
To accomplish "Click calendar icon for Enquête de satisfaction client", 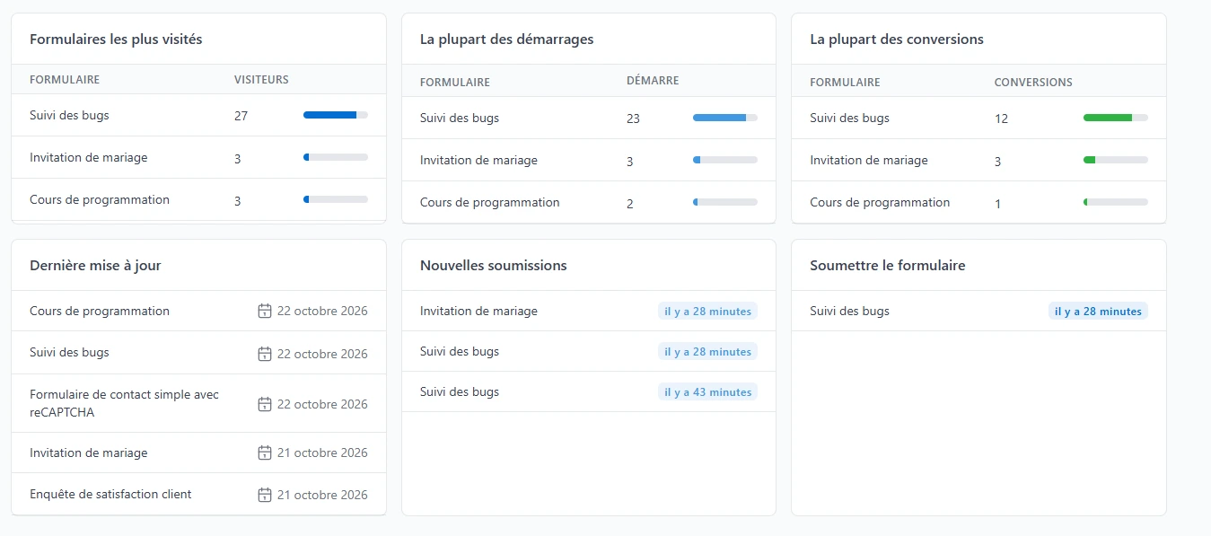I will 265,495.
